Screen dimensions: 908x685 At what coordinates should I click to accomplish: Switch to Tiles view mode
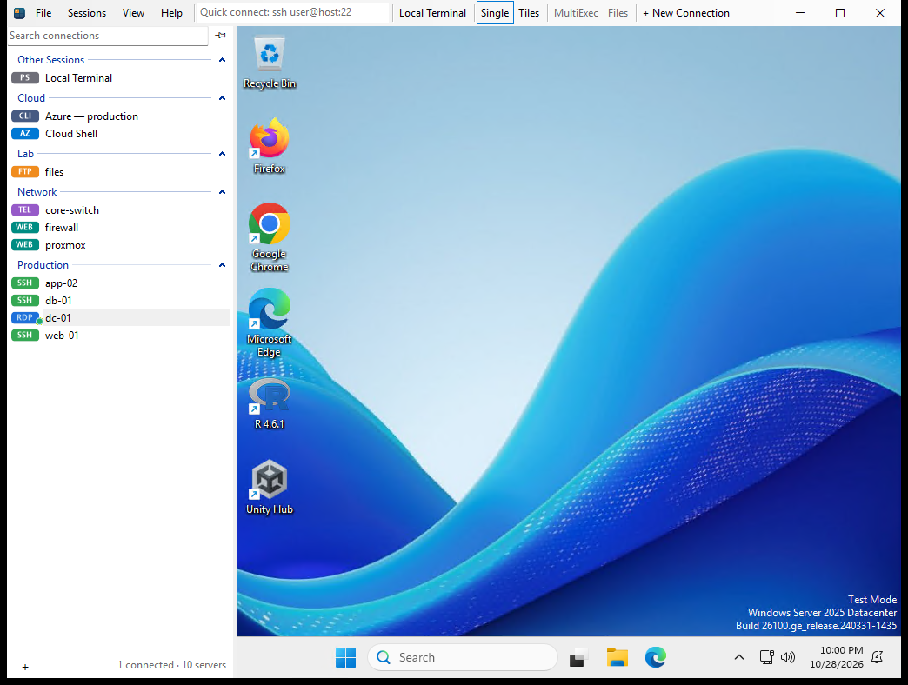tap(529, 13)
